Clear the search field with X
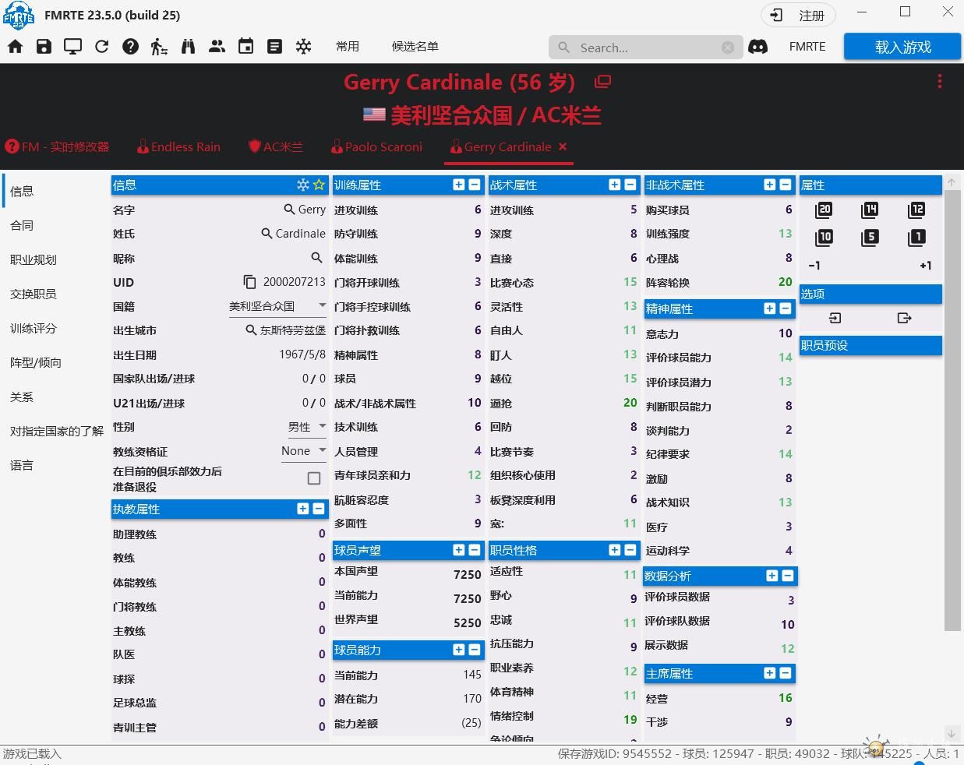This screenshot has width=964, height=765. coord(728,48)
